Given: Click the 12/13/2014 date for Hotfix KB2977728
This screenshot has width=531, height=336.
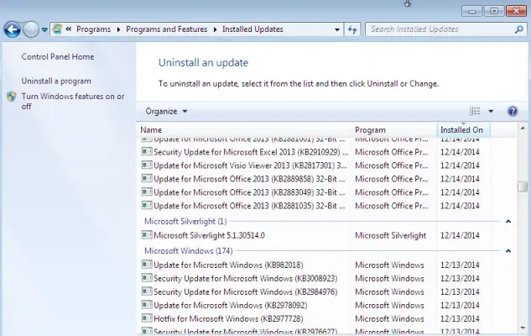Looking at the screenshot, I should pos(460,318).
